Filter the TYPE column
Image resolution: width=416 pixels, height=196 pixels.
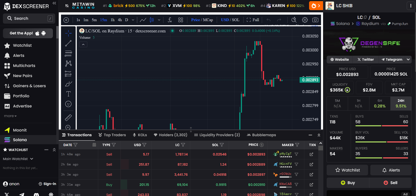click(114, 145)
